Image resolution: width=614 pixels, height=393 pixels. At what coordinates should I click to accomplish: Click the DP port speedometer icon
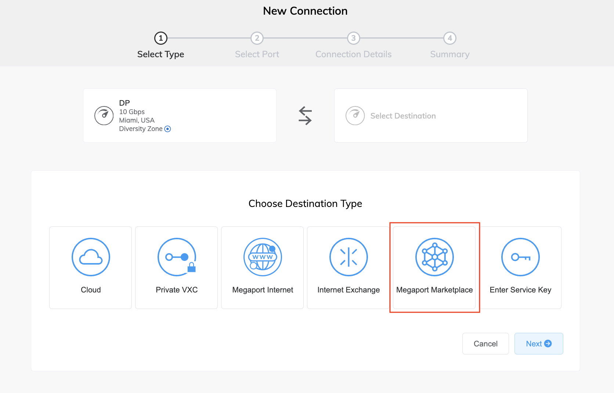click(x=104, y=116)
